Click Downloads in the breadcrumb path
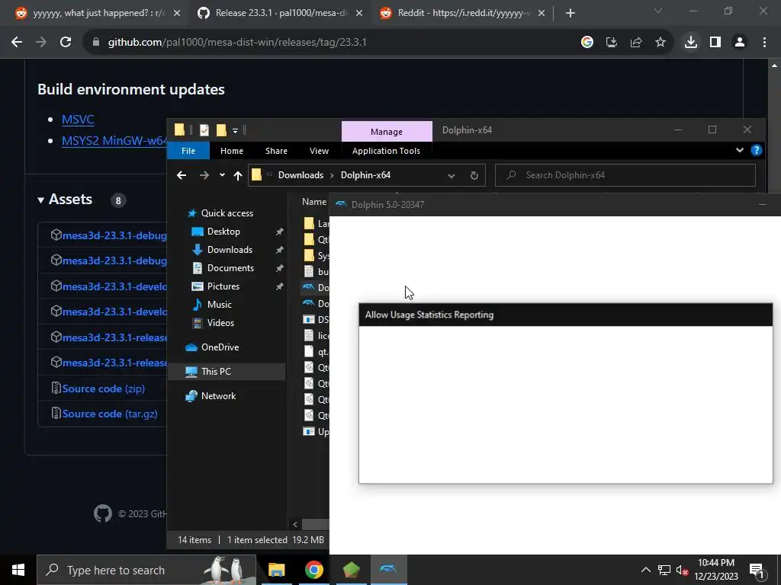 coord(301,175)
